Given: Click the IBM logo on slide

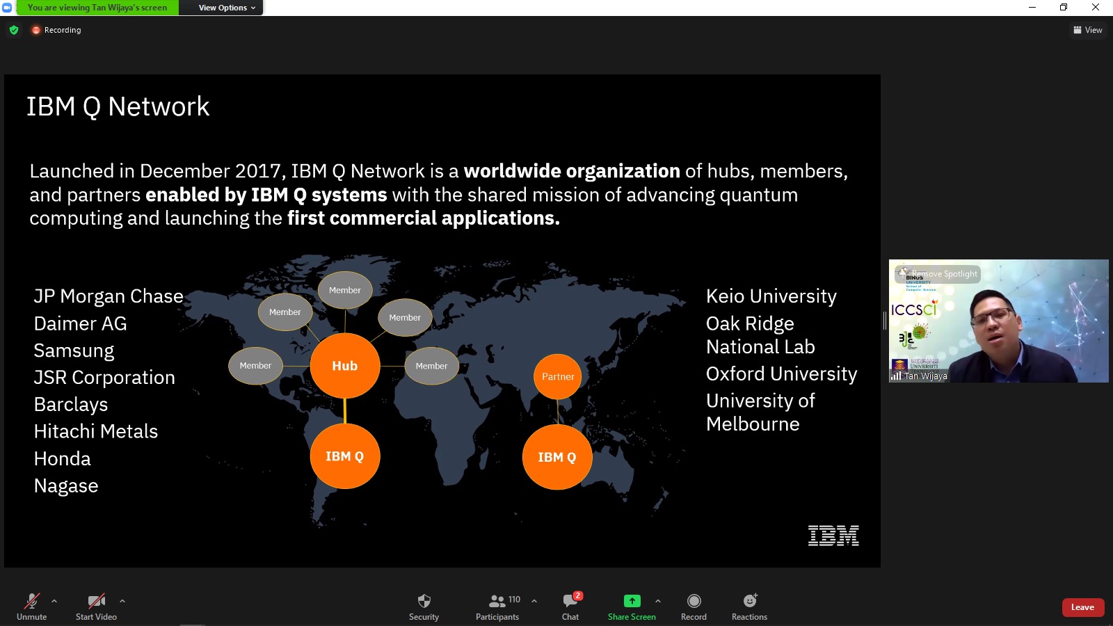Looking at the screenshot, I should pos(833,536).
